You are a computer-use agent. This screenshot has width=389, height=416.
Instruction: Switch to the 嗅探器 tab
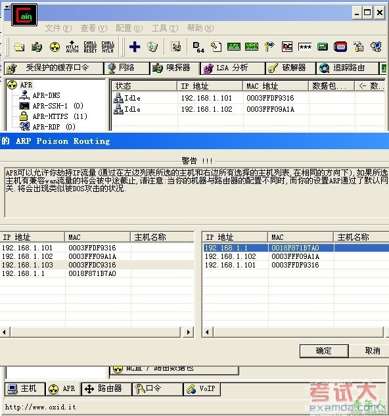click(175, 68)
